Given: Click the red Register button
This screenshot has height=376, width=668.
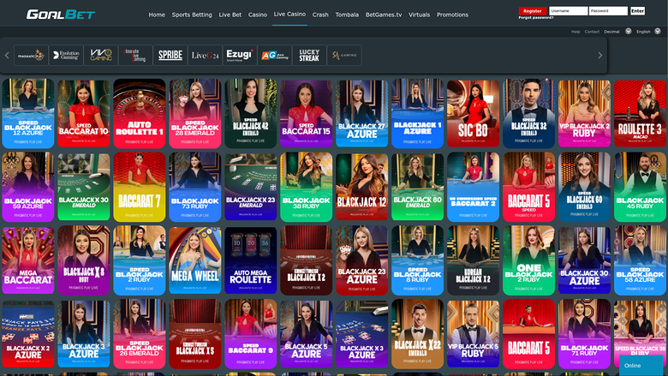Looking at the screenshot, I should 533,11.
